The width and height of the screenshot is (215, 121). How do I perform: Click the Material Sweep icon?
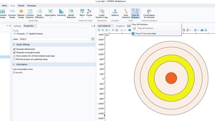point(21,11)
